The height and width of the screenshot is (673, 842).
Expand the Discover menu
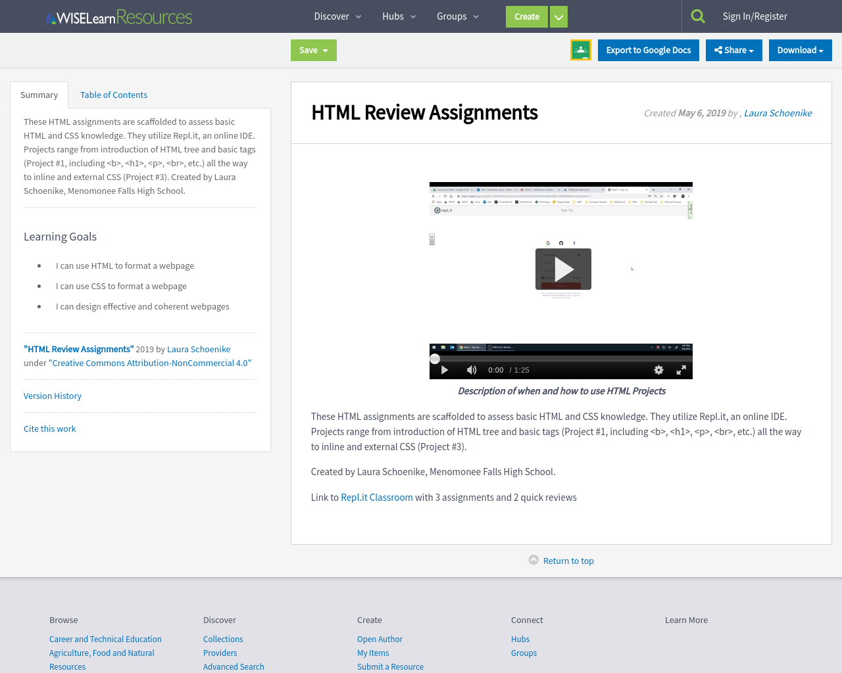tap(337, 16)
